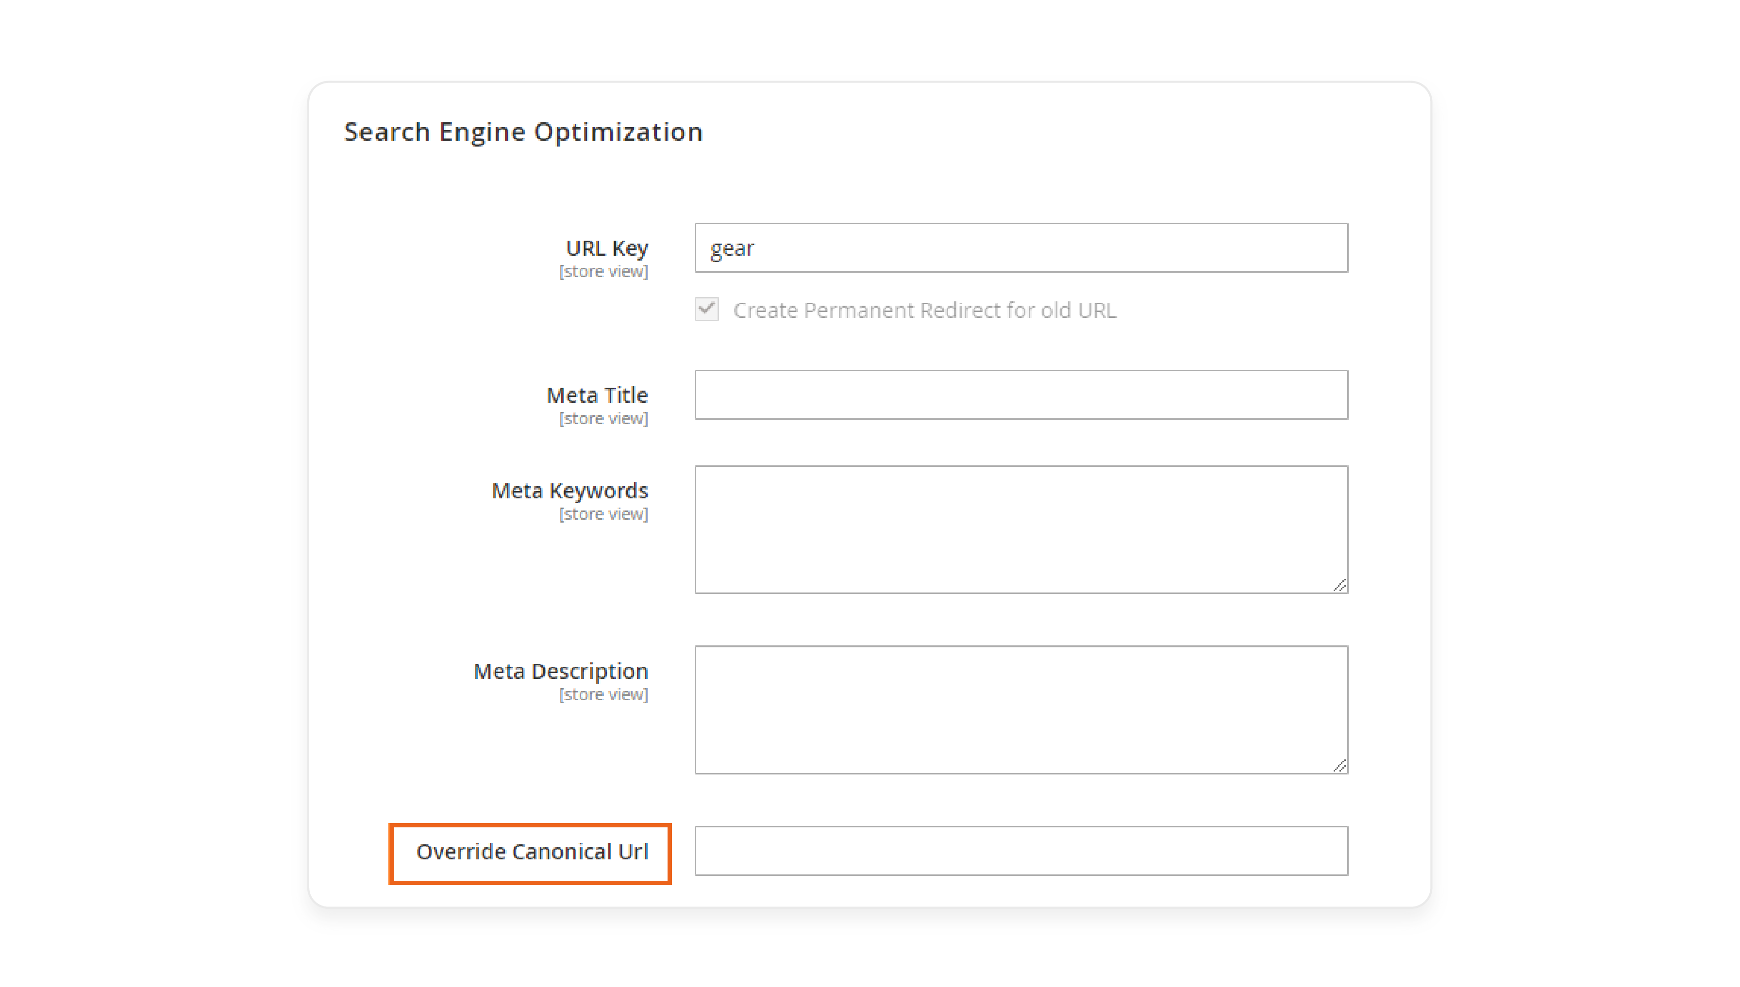Click the Meta Keywords resize handle

pyautogui.click(x=1339, y=585)
